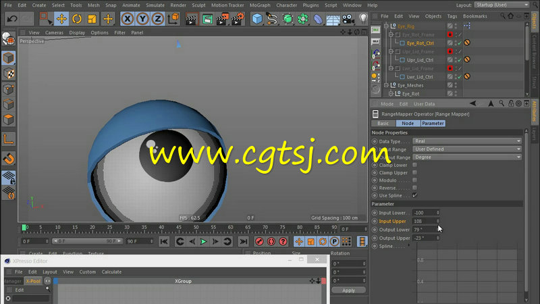
Task: Add a light object
Action: pos(363,19)
